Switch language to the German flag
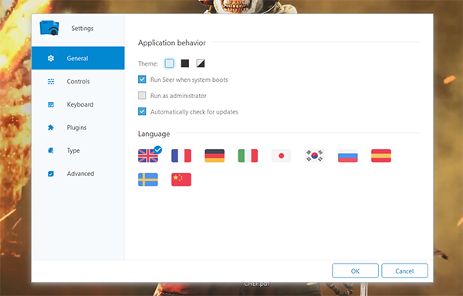 215,156
